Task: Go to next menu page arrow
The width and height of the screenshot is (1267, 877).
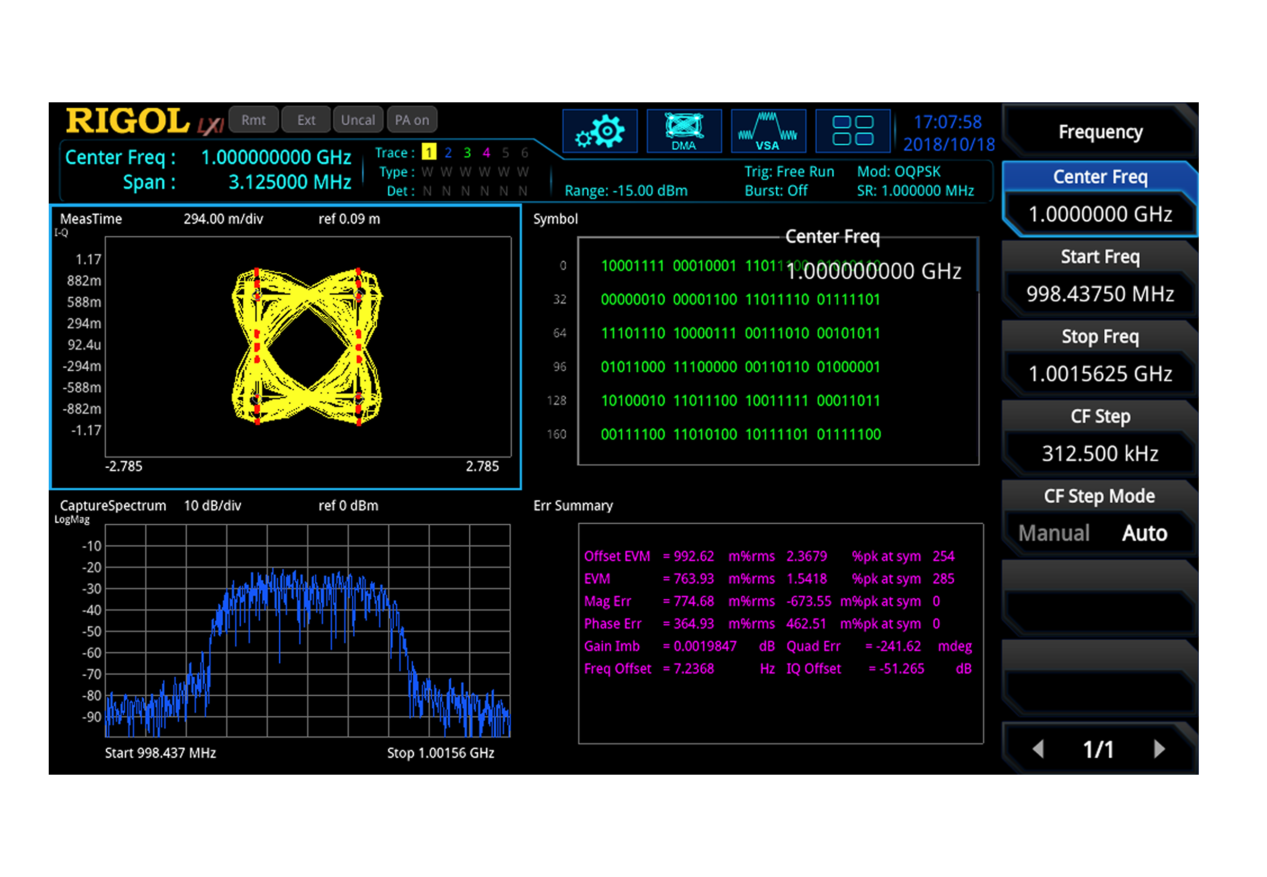Action: (x=1159, y=748)
